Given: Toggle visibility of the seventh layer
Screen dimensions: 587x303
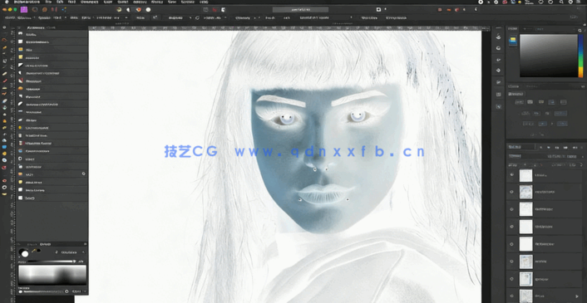Looking at the screenshot, I should point(511,279).
